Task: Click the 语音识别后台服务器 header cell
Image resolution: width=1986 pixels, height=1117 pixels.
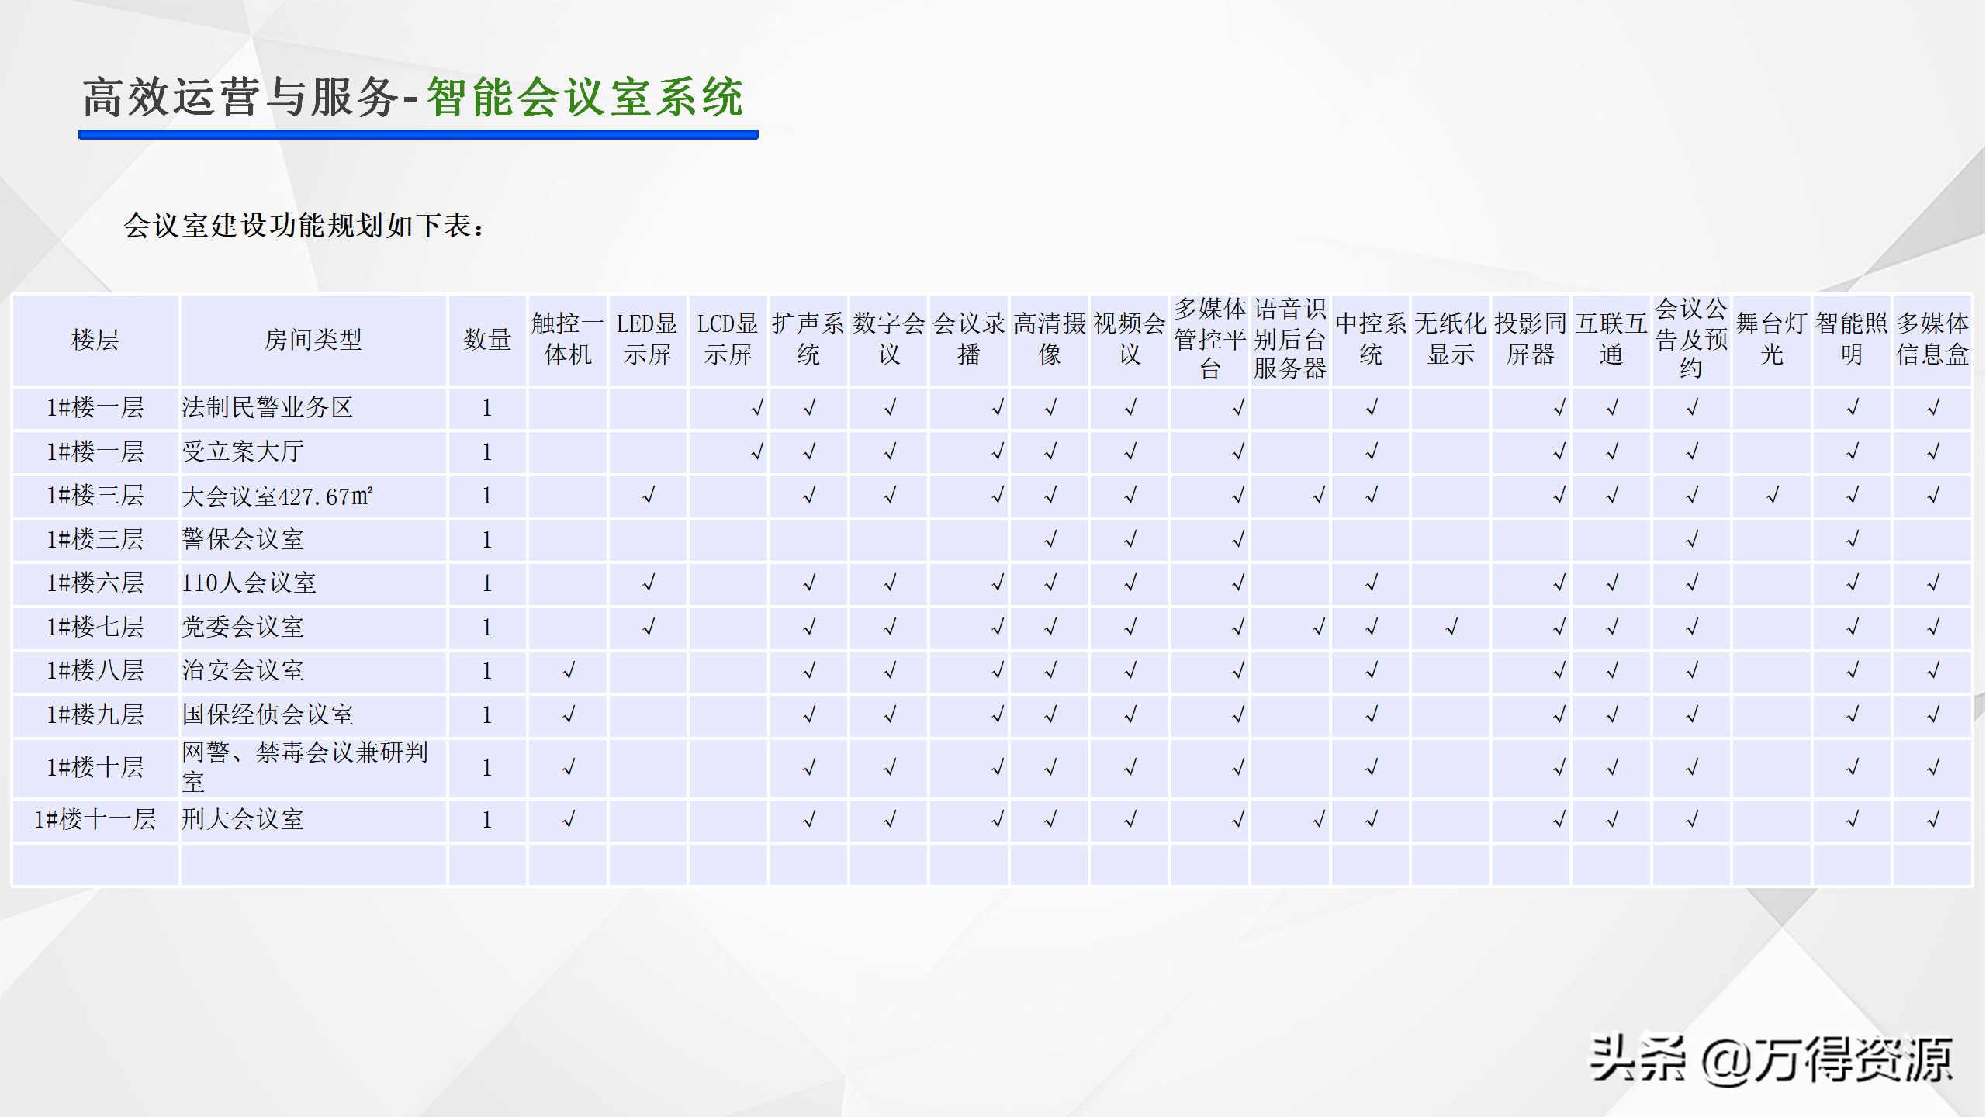Action: pos(1289,340)
